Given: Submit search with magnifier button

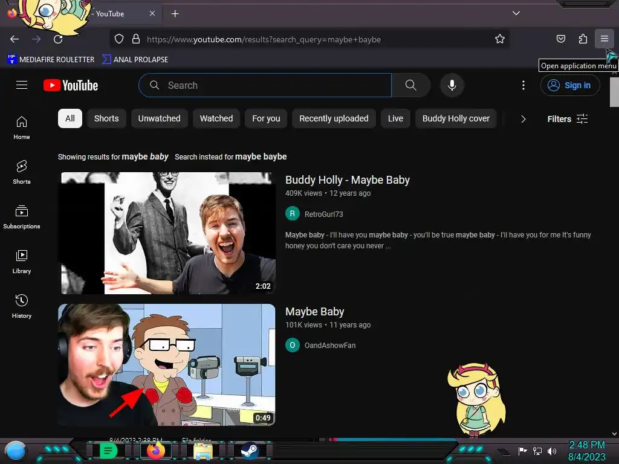Looking at the screenshot, I should click(410, 85).
